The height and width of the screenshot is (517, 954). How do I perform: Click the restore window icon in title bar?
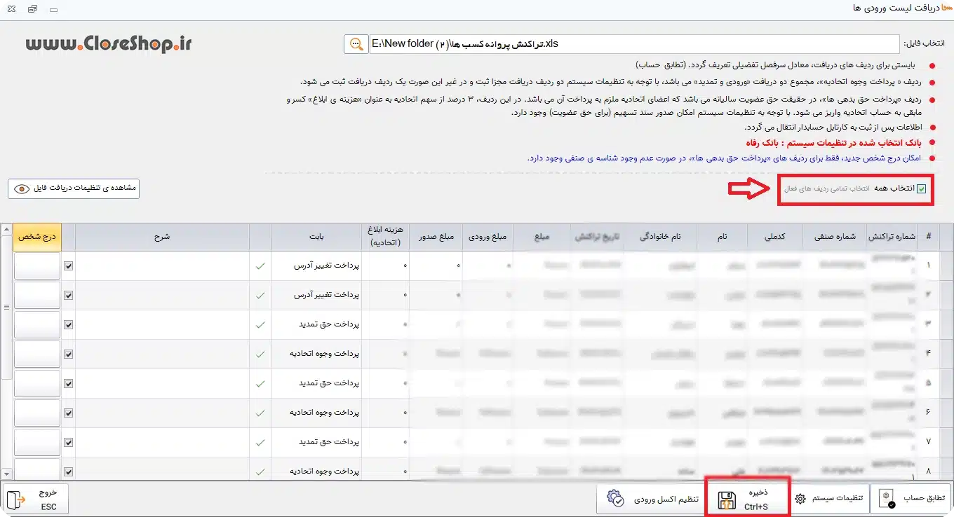[x=33, y=10]
